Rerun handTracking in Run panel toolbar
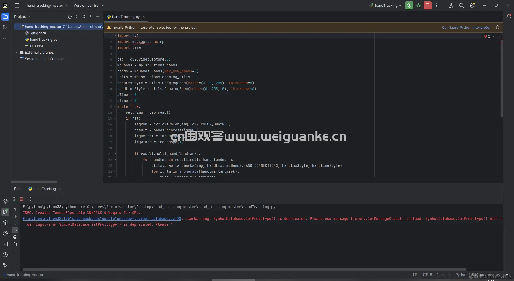The image size is (514, 281). [x=14, y=199]
